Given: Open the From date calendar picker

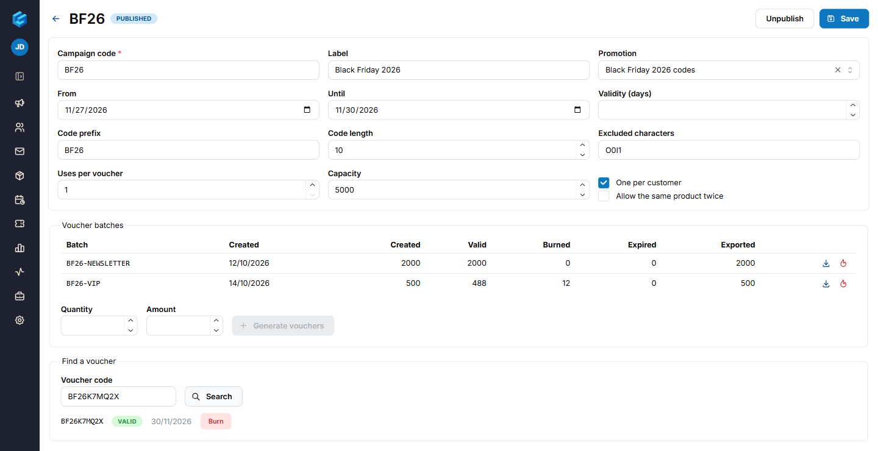Looking at the screenshot, I should (x=307, y=110).
